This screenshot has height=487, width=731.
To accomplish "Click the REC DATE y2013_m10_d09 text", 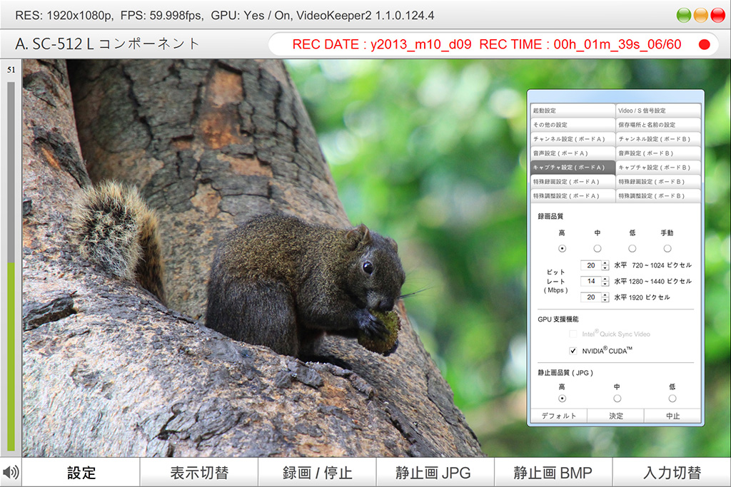I will [x=382, y=44].
